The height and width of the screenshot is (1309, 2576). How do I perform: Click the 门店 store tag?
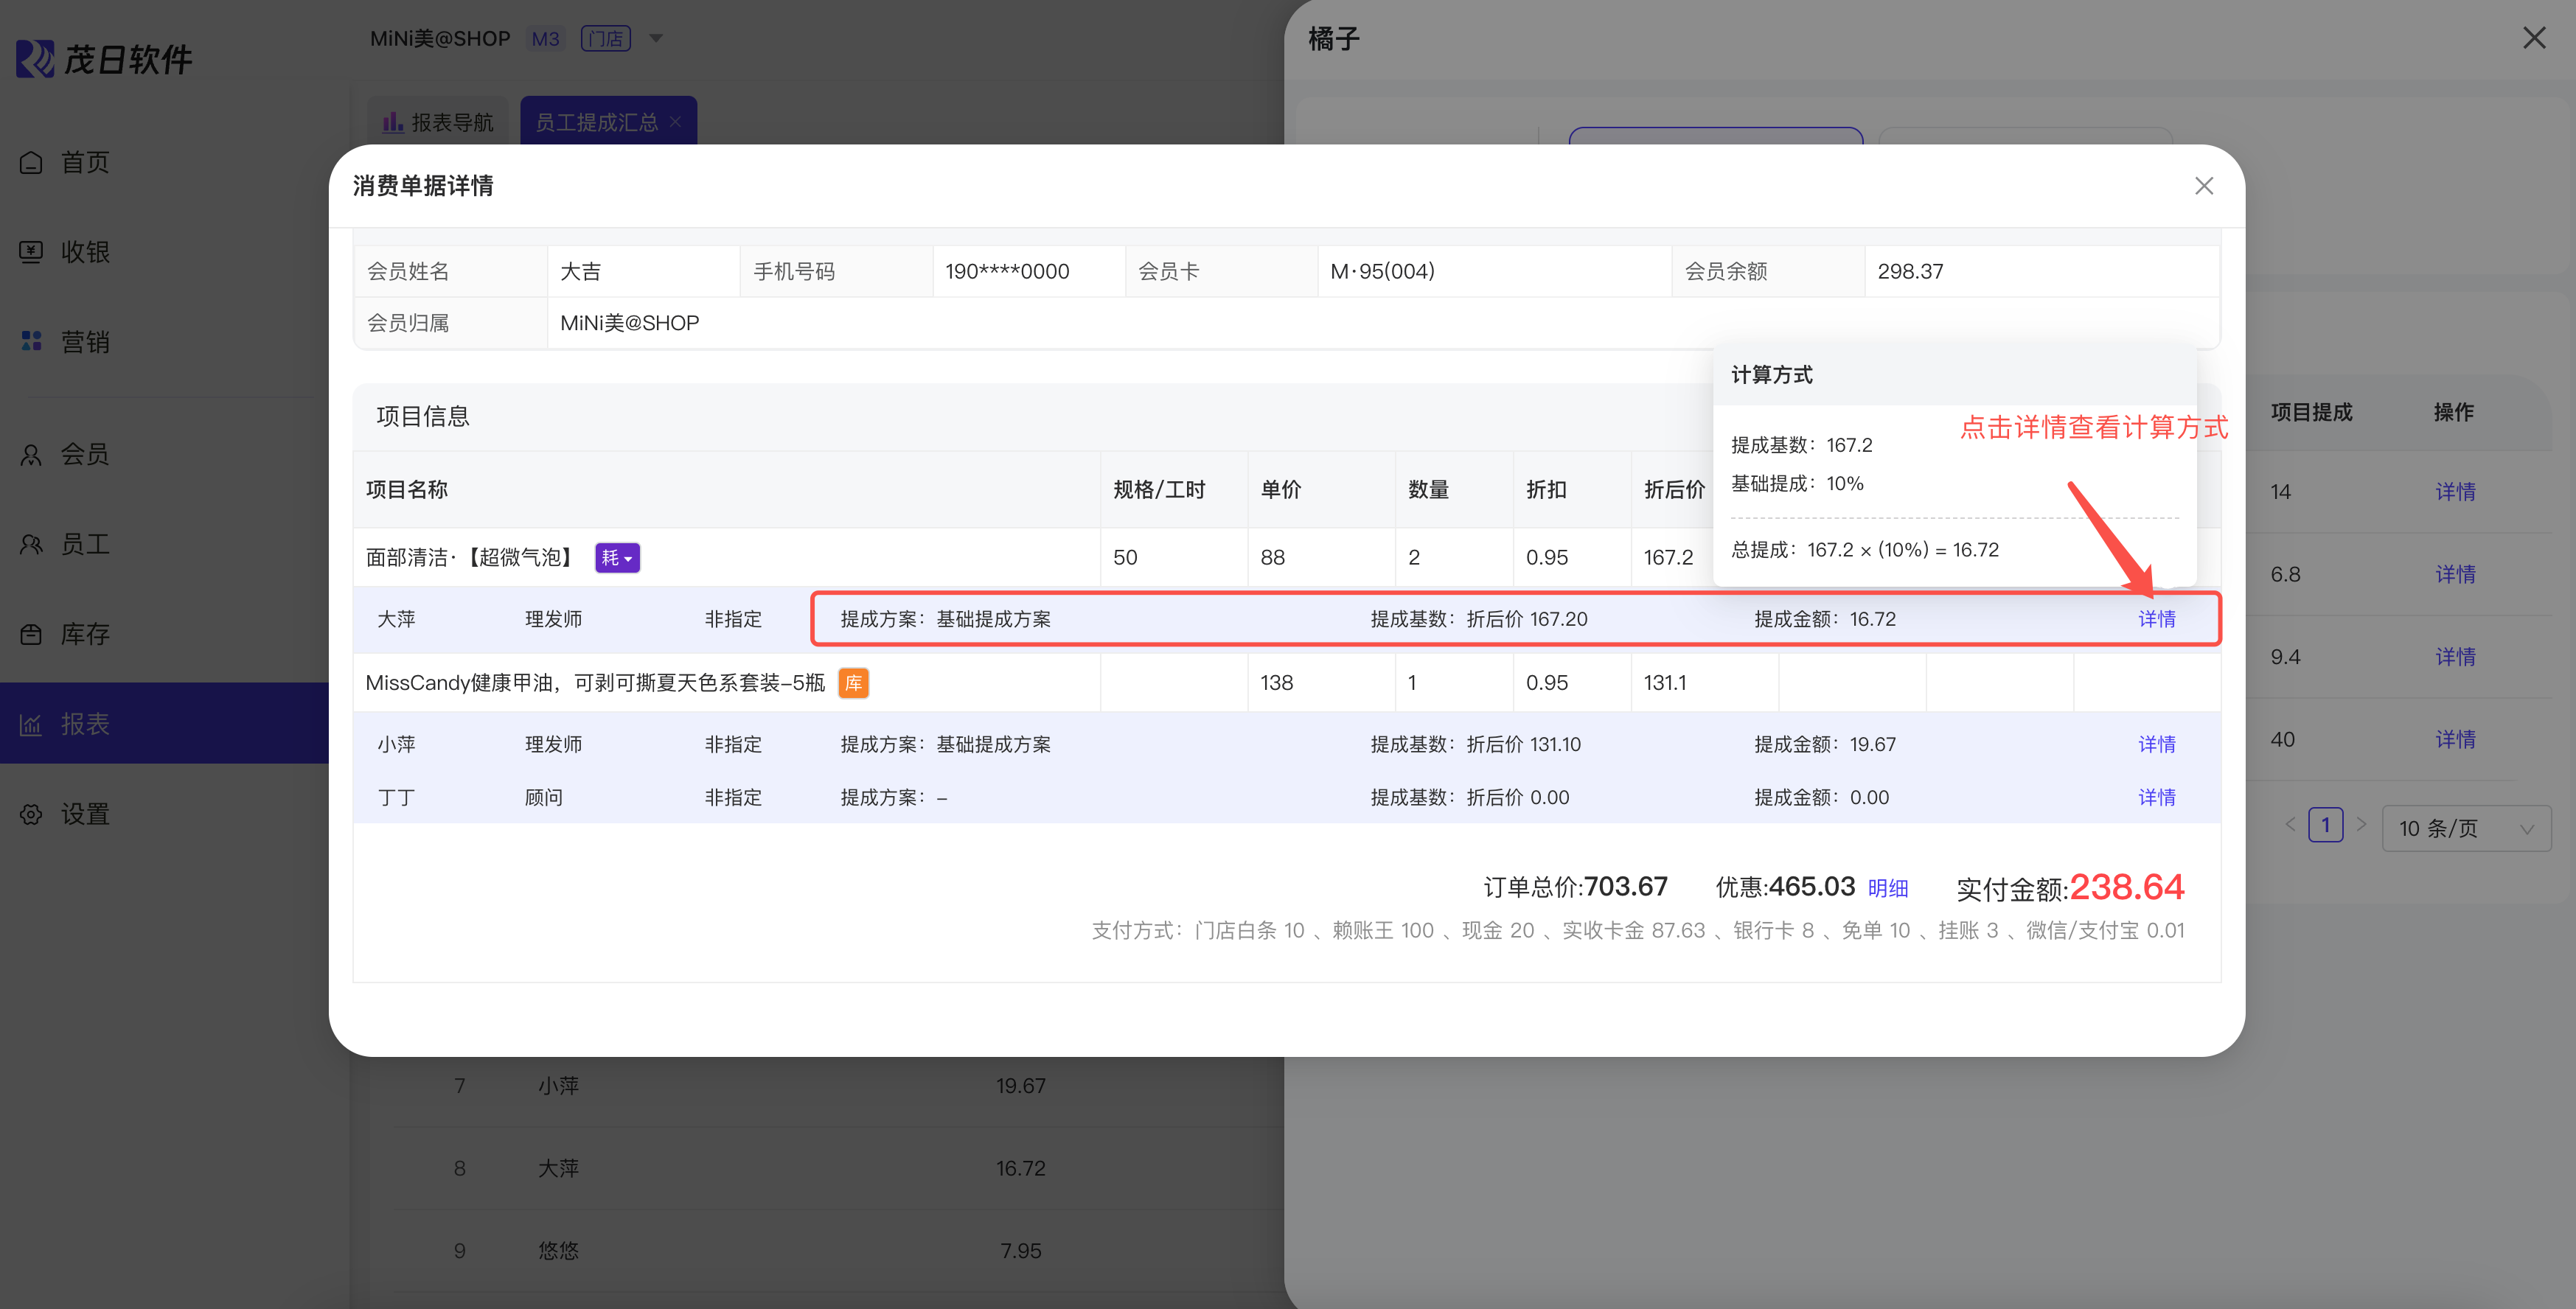pyautogui.click(x=605, y=39)
